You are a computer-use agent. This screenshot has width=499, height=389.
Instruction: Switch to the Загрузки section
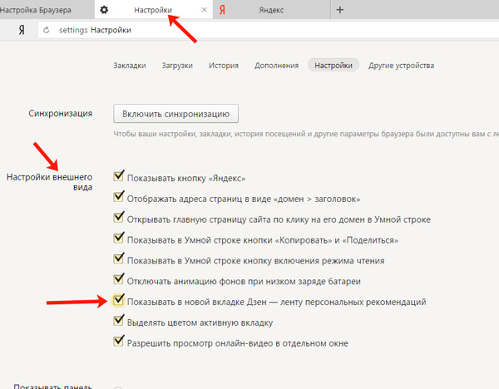pos(177,66)
